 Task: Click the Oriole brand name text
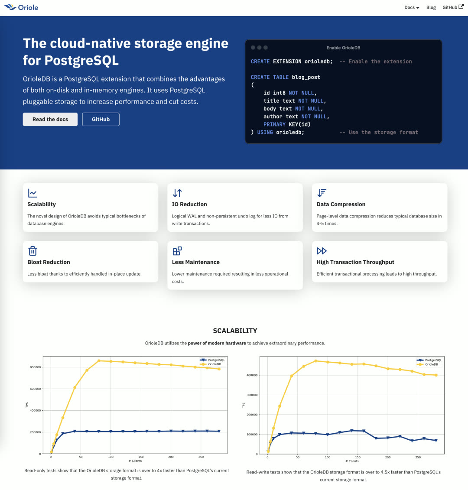28,7
